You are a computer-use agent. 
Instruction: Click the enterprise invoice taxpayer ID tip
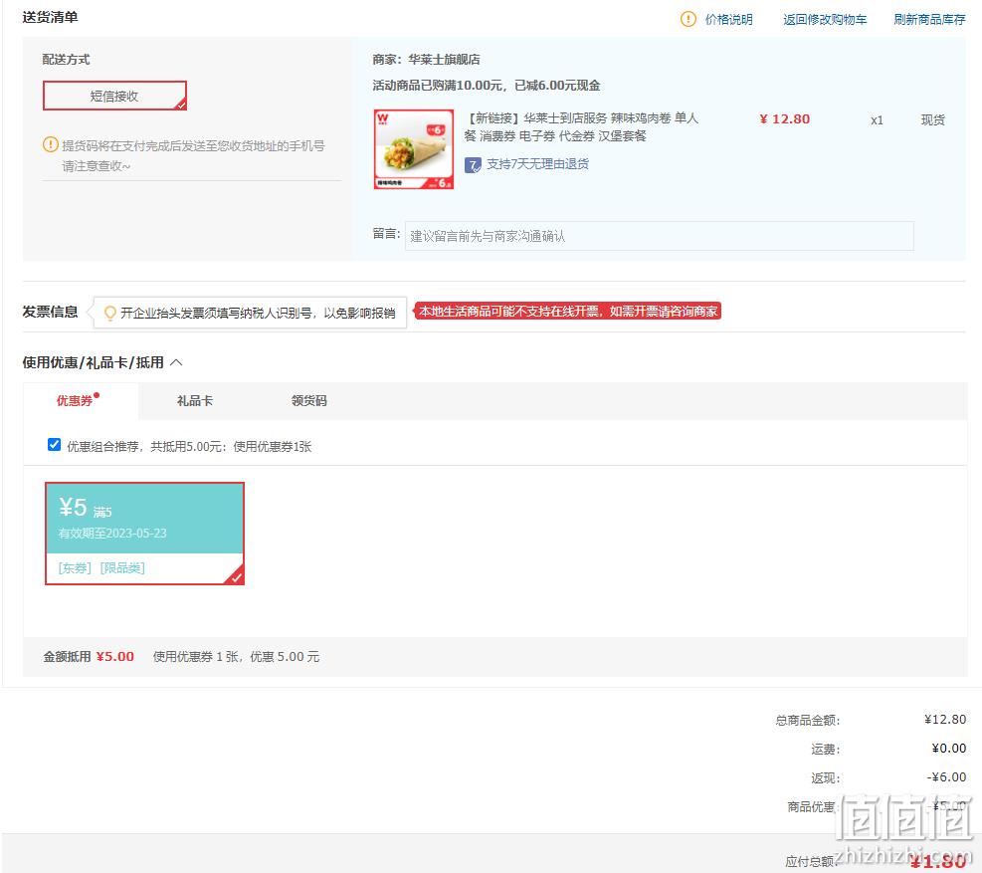pyautogui.click(x=251, y=313)
